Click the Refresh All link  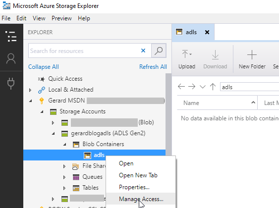[x=153, y=67]
